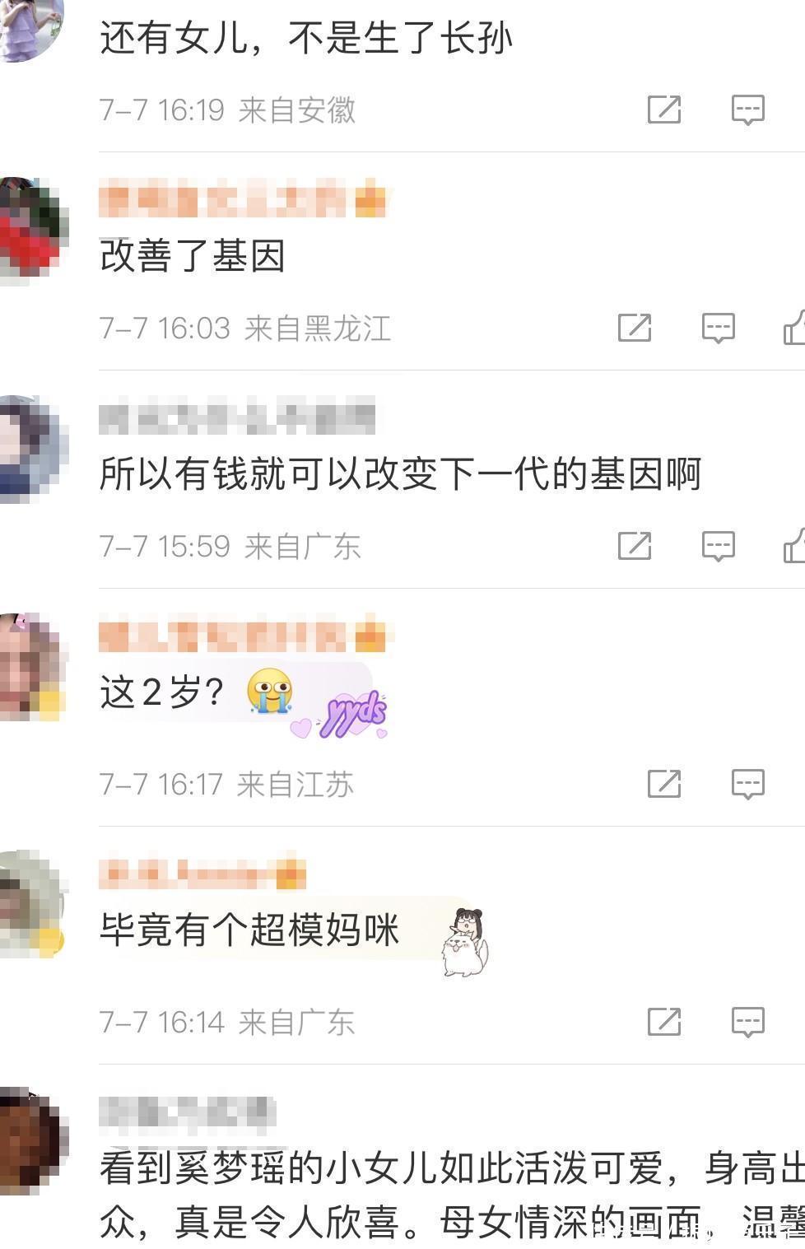
Task: Reply to the 超模妈咪 comment
Action: point(748,1022)
